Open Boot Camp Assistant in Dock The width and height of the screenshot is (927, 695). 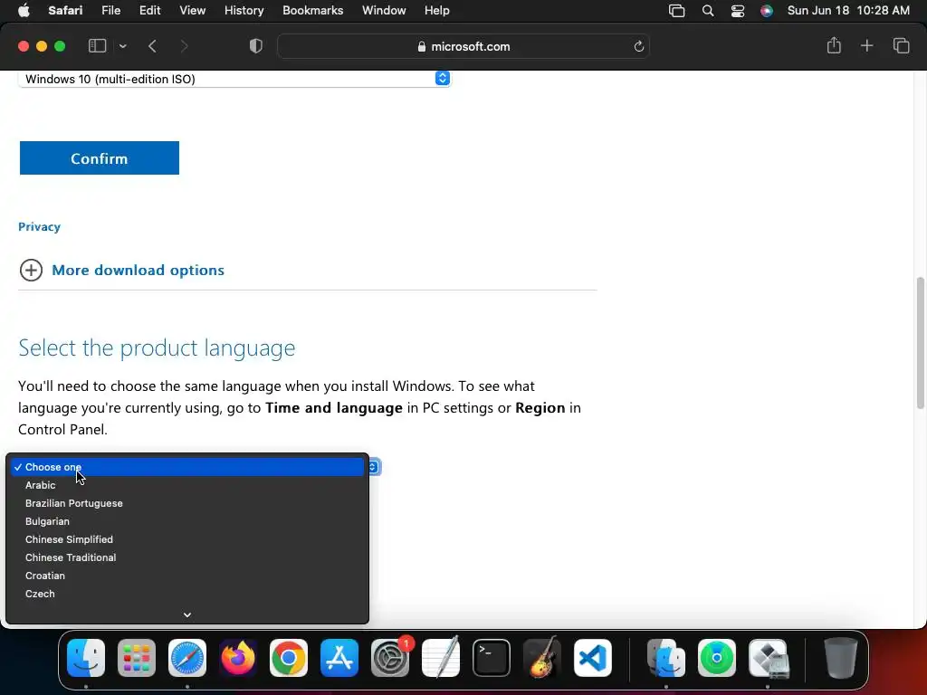(x=769, y=658)
